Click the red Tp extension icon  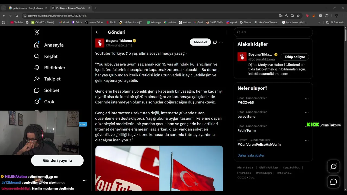(307, 16)
